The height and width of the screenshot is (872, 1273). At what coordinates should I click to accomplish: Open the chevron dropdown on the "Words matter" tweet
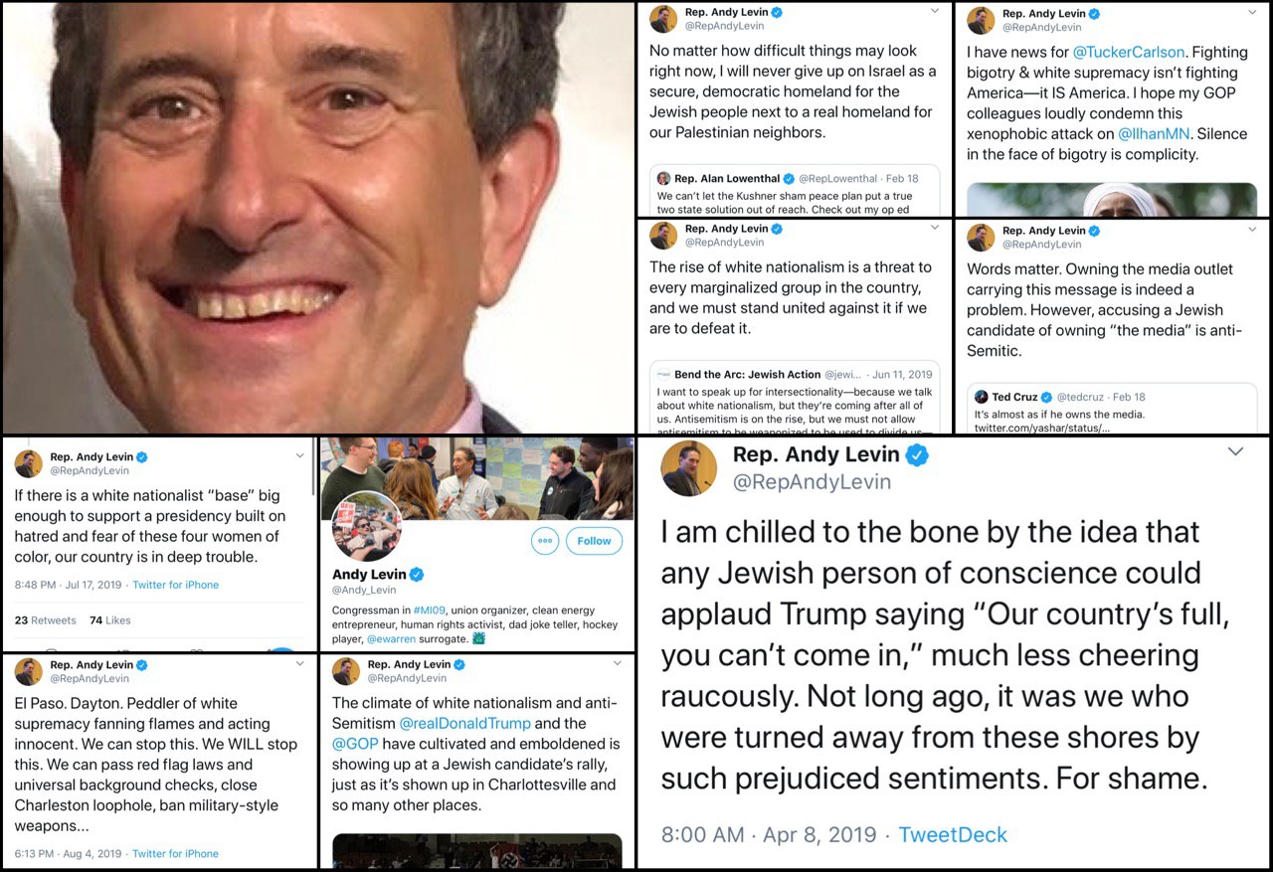coord(1252,230)
